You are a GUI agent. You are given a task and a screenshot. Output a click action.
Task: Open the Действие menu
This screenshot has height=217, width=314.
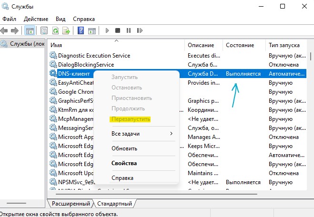(36, 19)
